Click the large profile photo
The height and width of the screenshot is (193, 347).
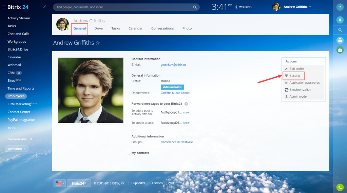(x=91, y=91)
